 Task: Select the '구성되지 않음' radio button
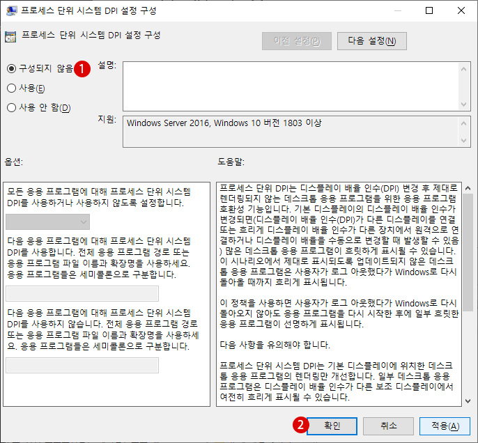point(11,68)
